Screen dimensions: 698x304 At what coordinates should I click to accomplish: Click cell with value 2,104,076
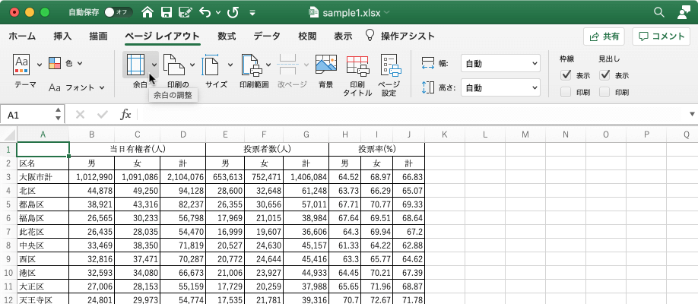coord(183,177)
